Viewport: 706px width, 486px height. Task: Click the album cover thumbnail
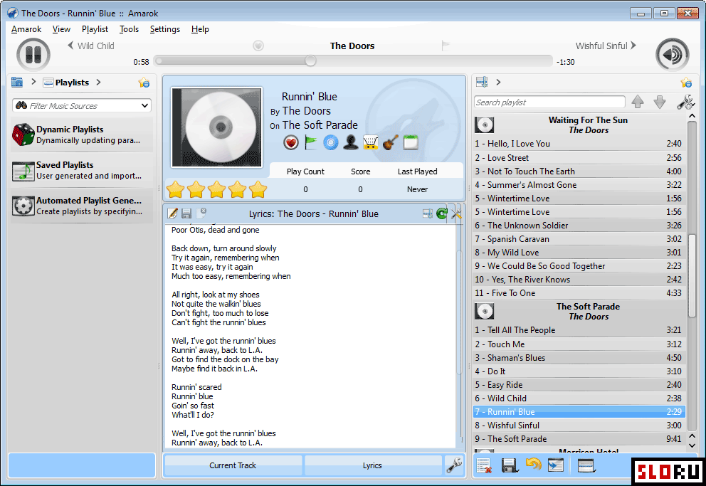click(x=216, y=127)
